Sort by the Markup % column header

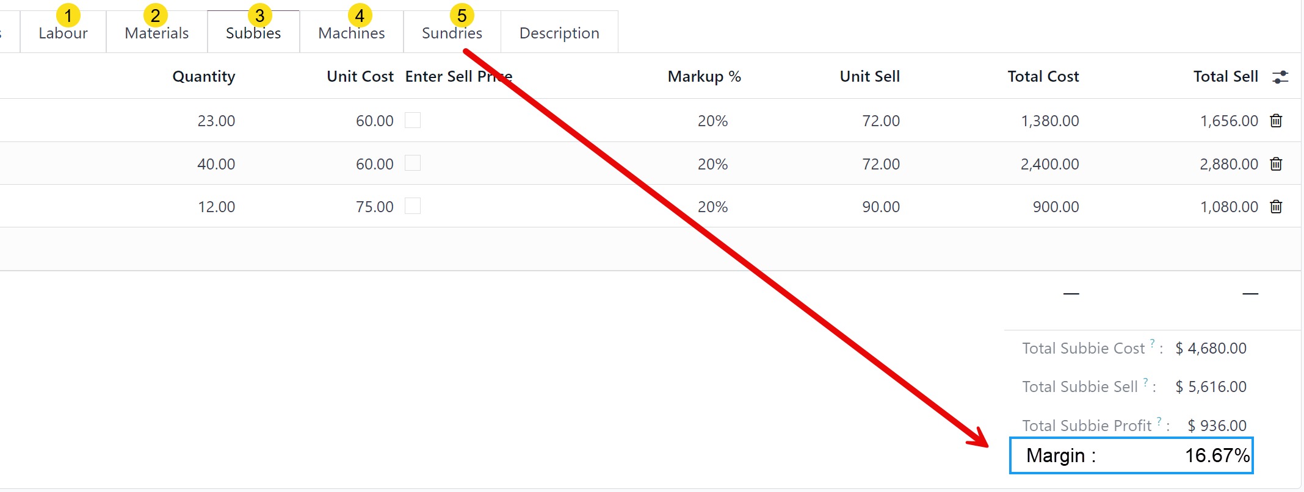[x=704, y=77]
